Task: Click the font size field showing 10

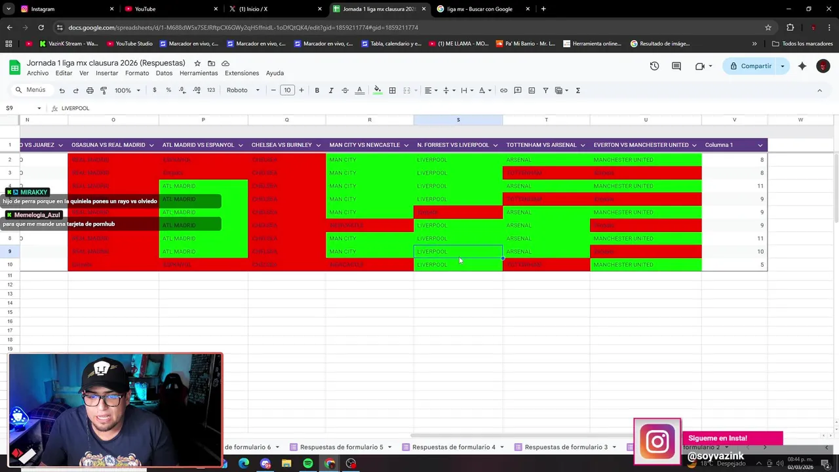Action: pos(287,90)
